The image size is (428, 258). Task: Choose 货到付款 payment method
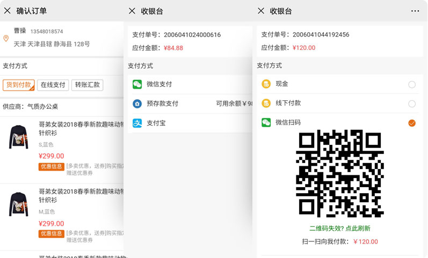point(18,85)
